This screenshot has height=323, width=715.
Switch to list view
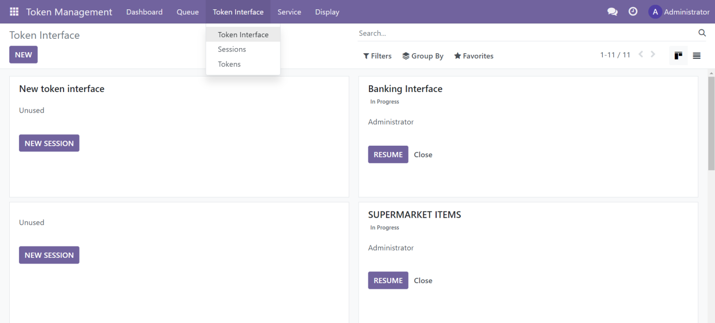coord(696,55)
